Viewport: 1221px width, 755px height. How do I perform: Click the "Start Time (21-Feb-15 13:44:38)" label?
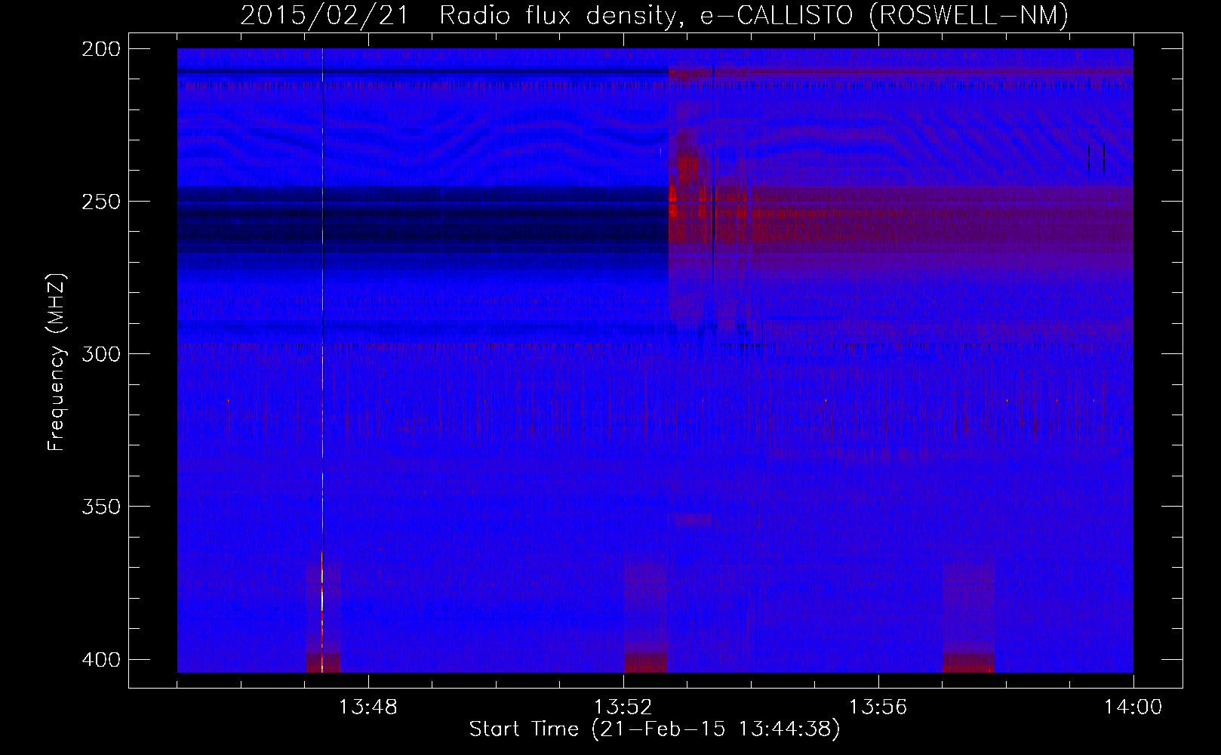pos(654,729)
